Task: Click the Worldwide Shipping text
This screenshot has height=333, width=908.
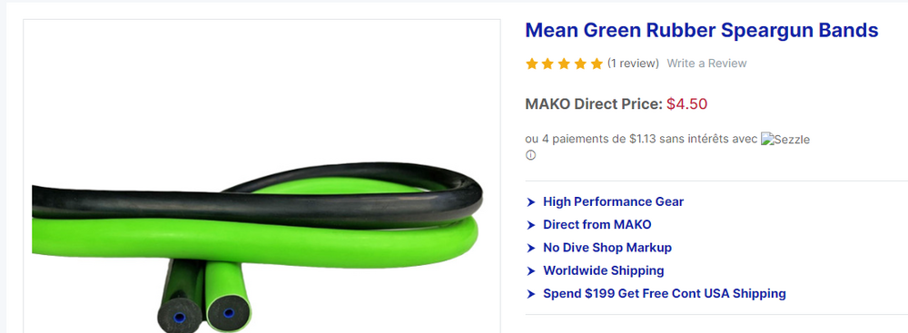Action: (x=604, y=270)
